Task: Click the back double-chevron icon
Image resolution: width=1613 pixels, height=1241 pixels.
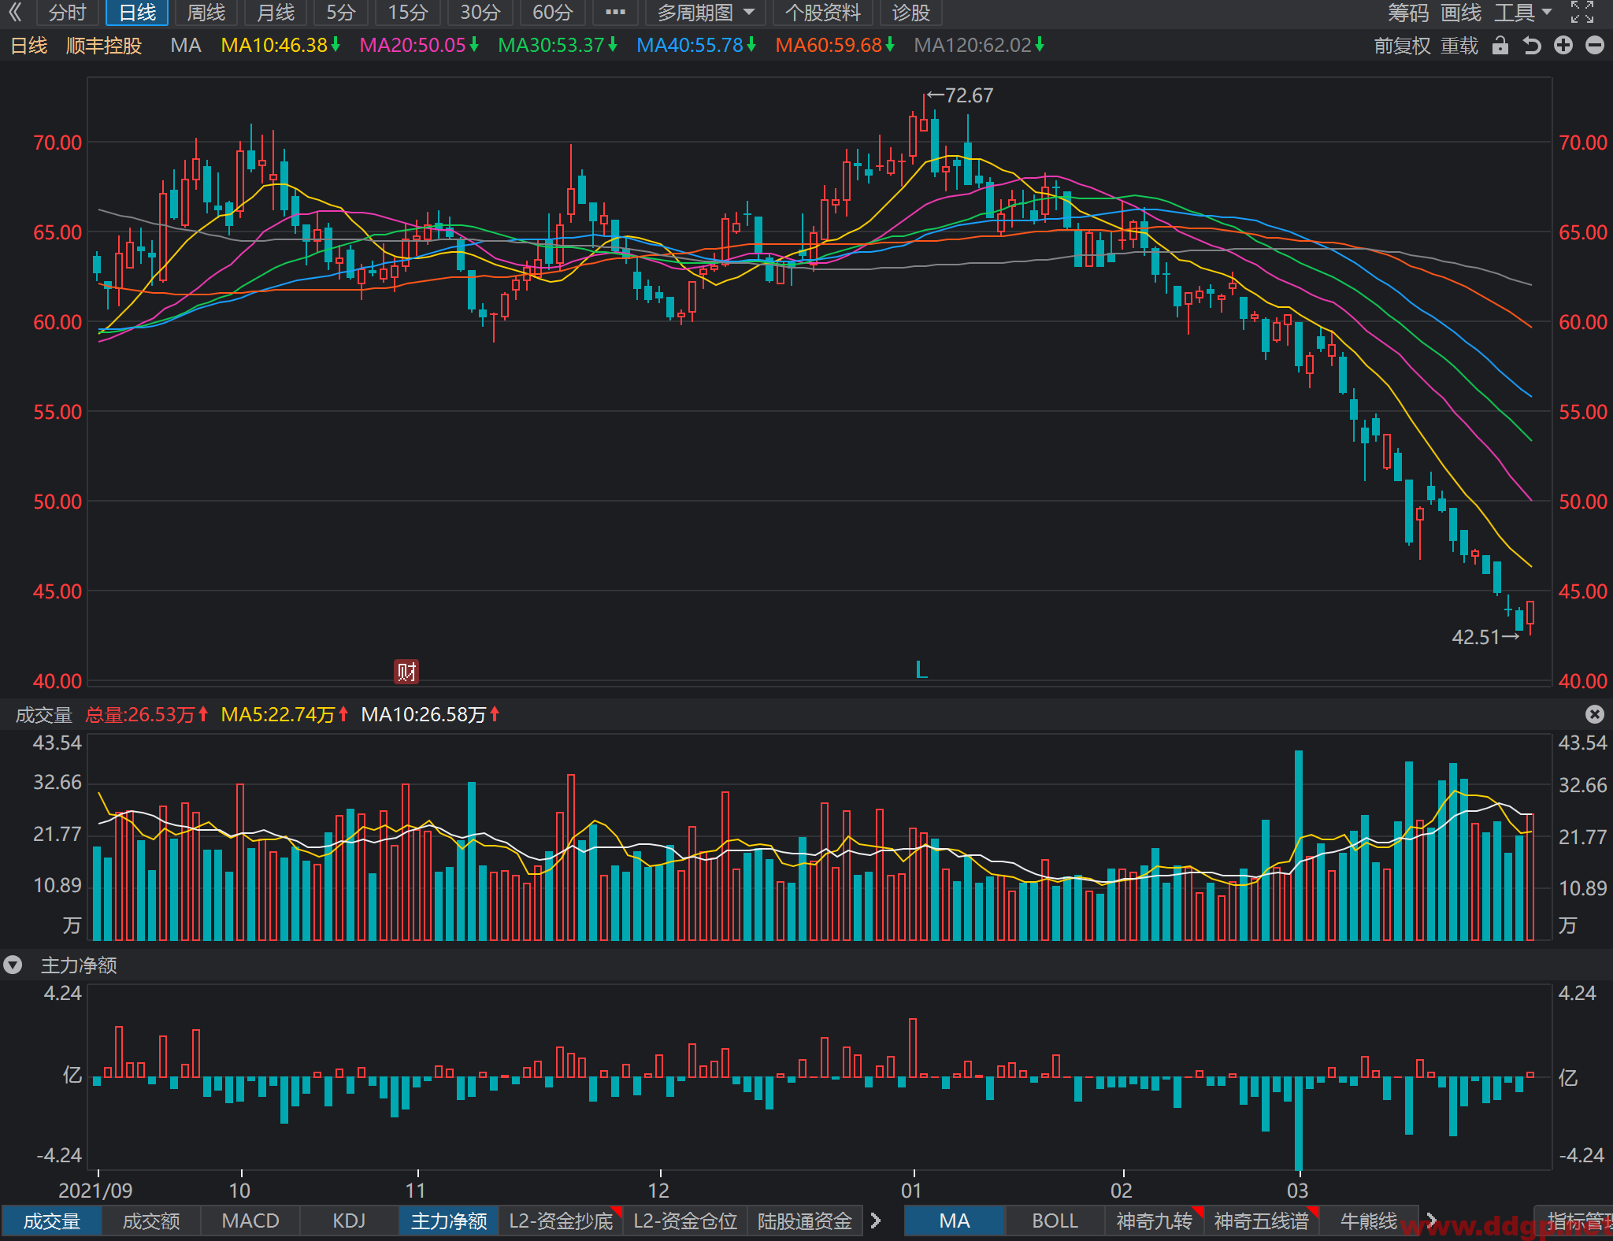Action: [15, 12]
